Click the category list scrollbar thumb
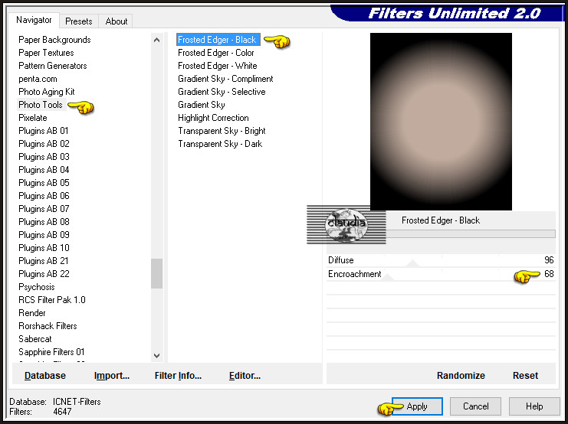This screenshot has width=568, height=424. [x=156, y=273]
